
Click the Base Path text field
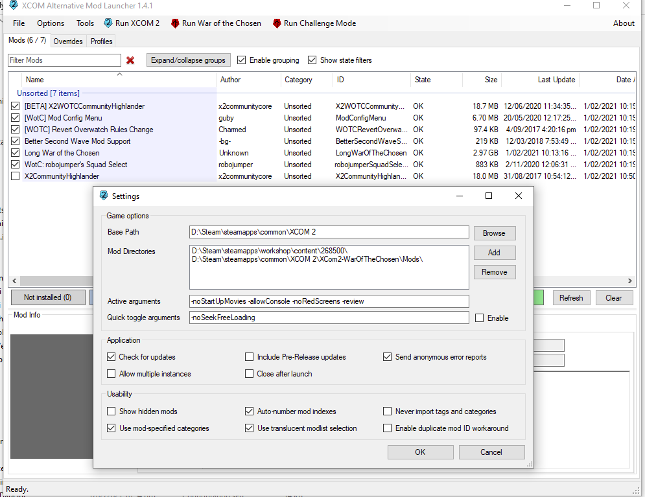click(329, 232)
